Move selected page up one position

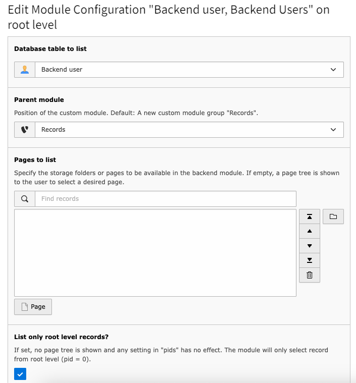[x=310, y=231]
